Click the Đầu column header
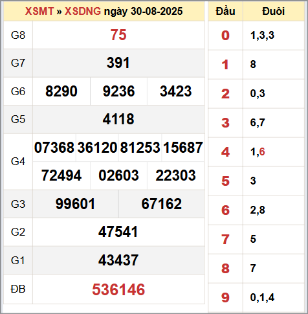The image size is (308, 314). 225,11
